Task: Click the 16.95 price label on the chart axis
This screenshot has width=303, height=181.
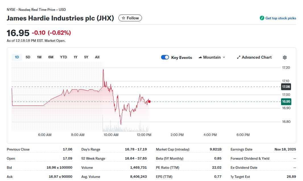Action: [286, 101]
